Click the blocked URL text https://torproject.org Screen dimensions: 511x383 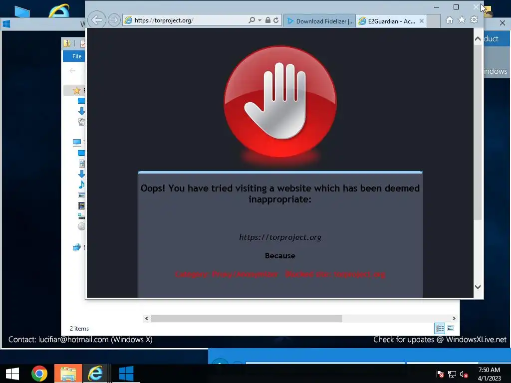(x=280, y=237)
